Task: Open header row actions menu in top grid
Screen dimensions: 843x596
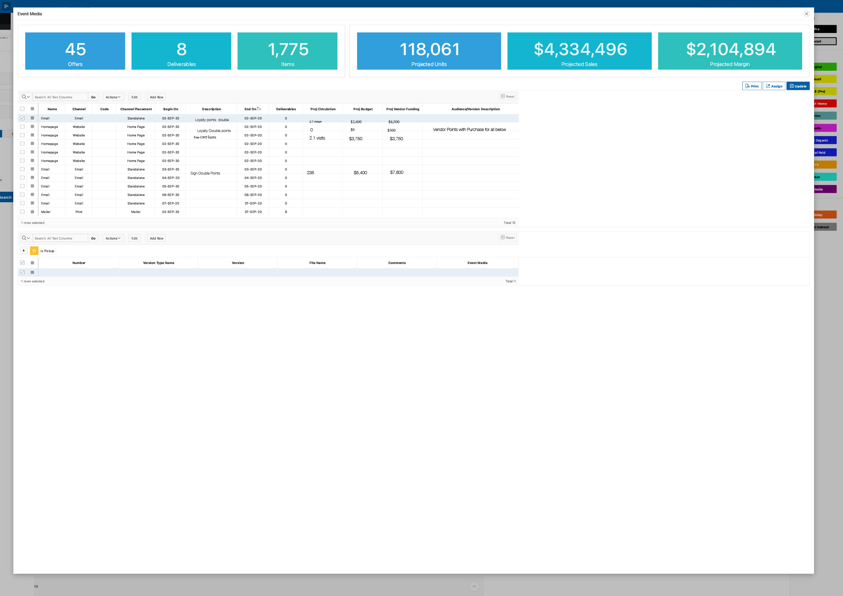Action: click(32, 109)
